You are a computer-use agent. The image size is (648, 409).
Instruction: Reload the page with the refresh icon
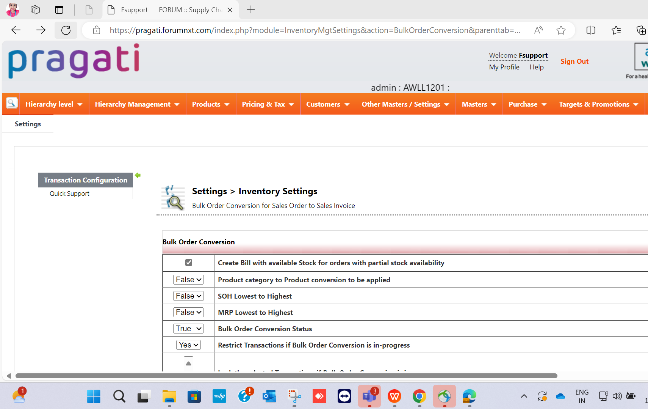pos(66,30)
